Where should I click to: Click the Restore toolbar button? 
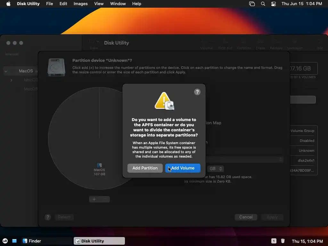coord(276,45)
